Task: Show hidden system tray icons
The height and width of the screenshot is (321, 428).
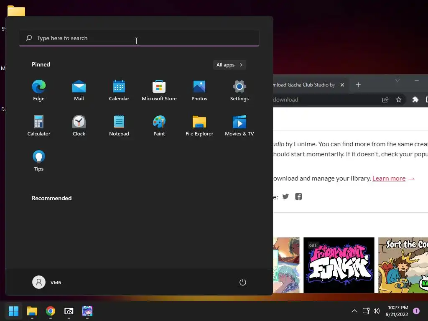Action: click(354, 311)
